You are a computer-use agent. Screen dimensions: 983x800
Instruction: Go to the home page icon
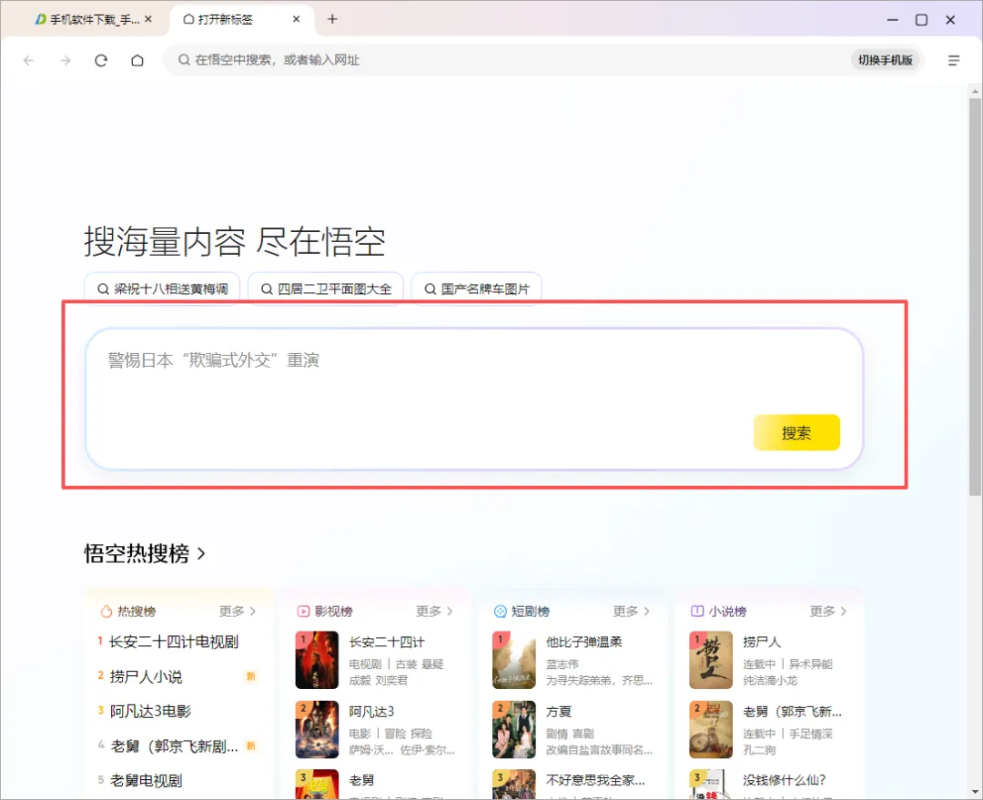[x=137, y=60]
